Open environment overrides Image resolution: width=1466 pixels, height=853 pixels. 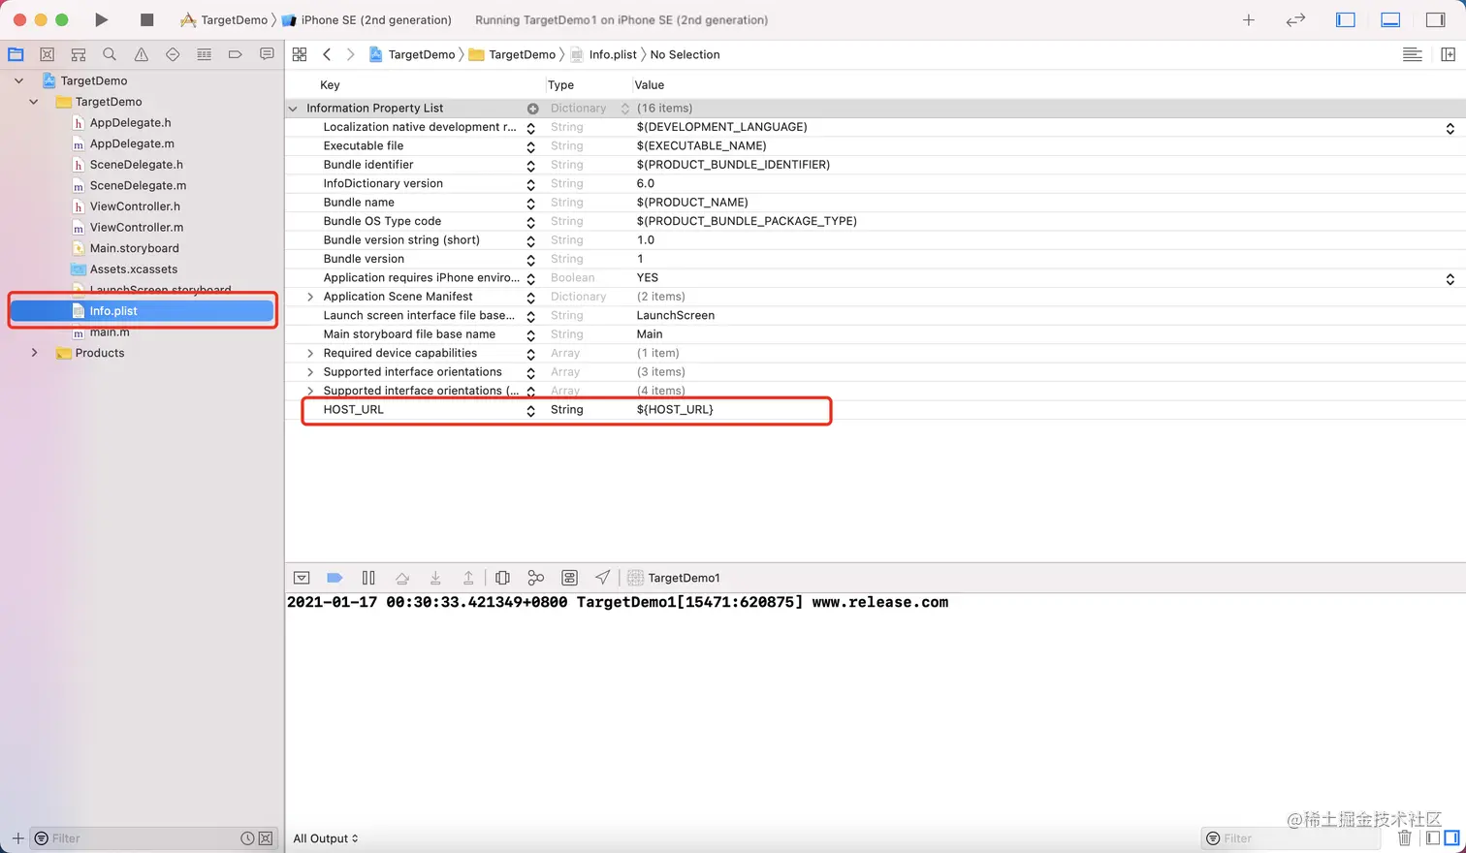[x=569, y=578]
